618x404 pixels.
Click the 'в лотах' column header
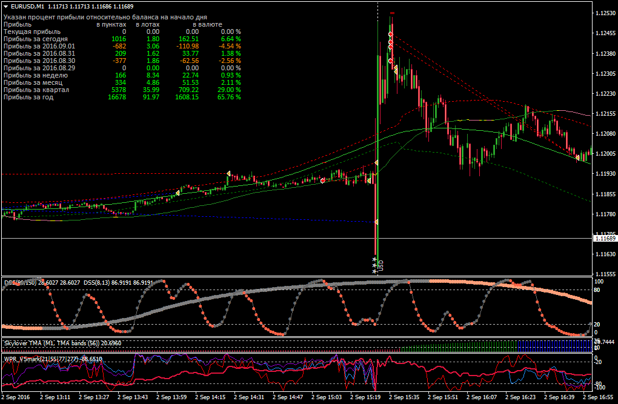(148, 24)
